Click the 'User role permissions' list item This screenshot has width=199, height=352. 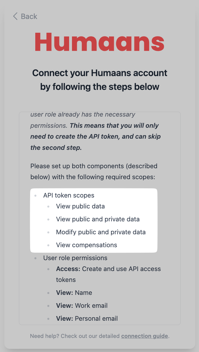click(75, 258)
